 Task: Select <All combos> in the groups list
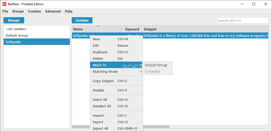click(x=36, y=29)
